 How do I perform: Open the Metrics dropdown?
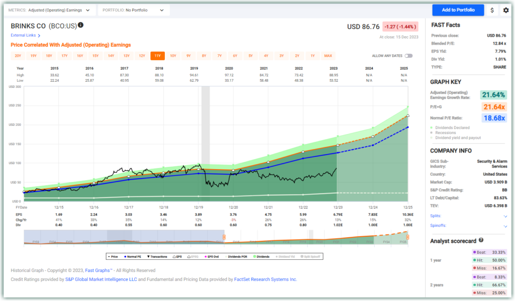pyautogui.click(x=50, y=10)
